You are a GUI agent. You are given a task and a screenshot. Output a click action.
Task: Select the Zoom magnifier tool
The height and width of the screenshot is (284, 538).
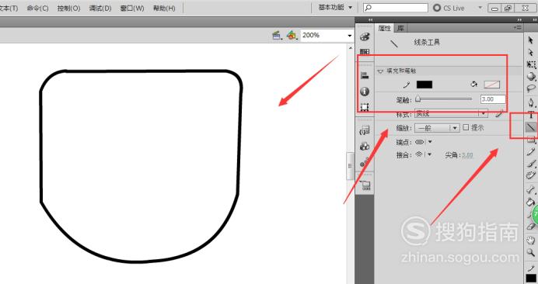(x=531, y=252)
